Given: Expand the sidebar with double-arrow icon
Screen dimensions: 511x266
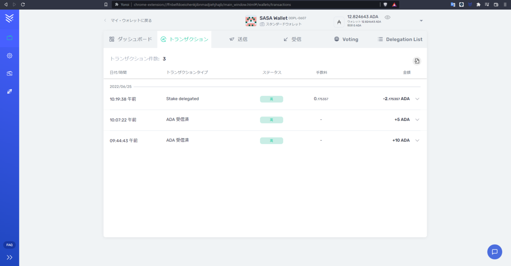Looking at the screenshot, I should click(x=10, y=257).
